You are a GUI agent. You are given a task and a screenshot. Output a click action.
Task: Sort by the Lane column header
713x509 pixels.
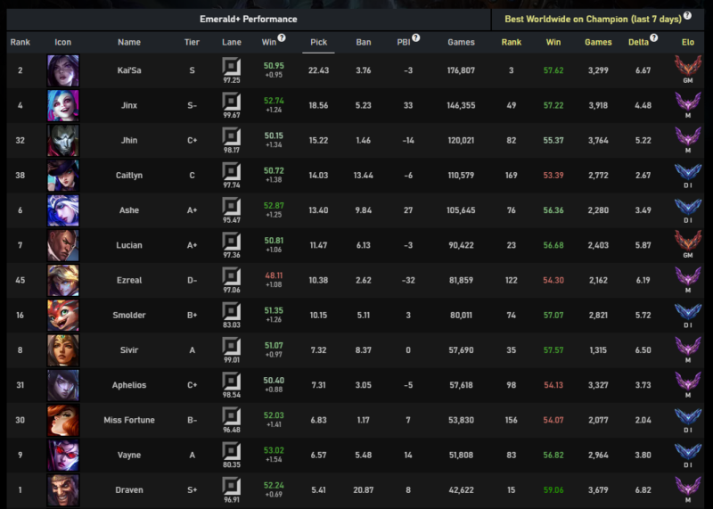tap(231, 42)
